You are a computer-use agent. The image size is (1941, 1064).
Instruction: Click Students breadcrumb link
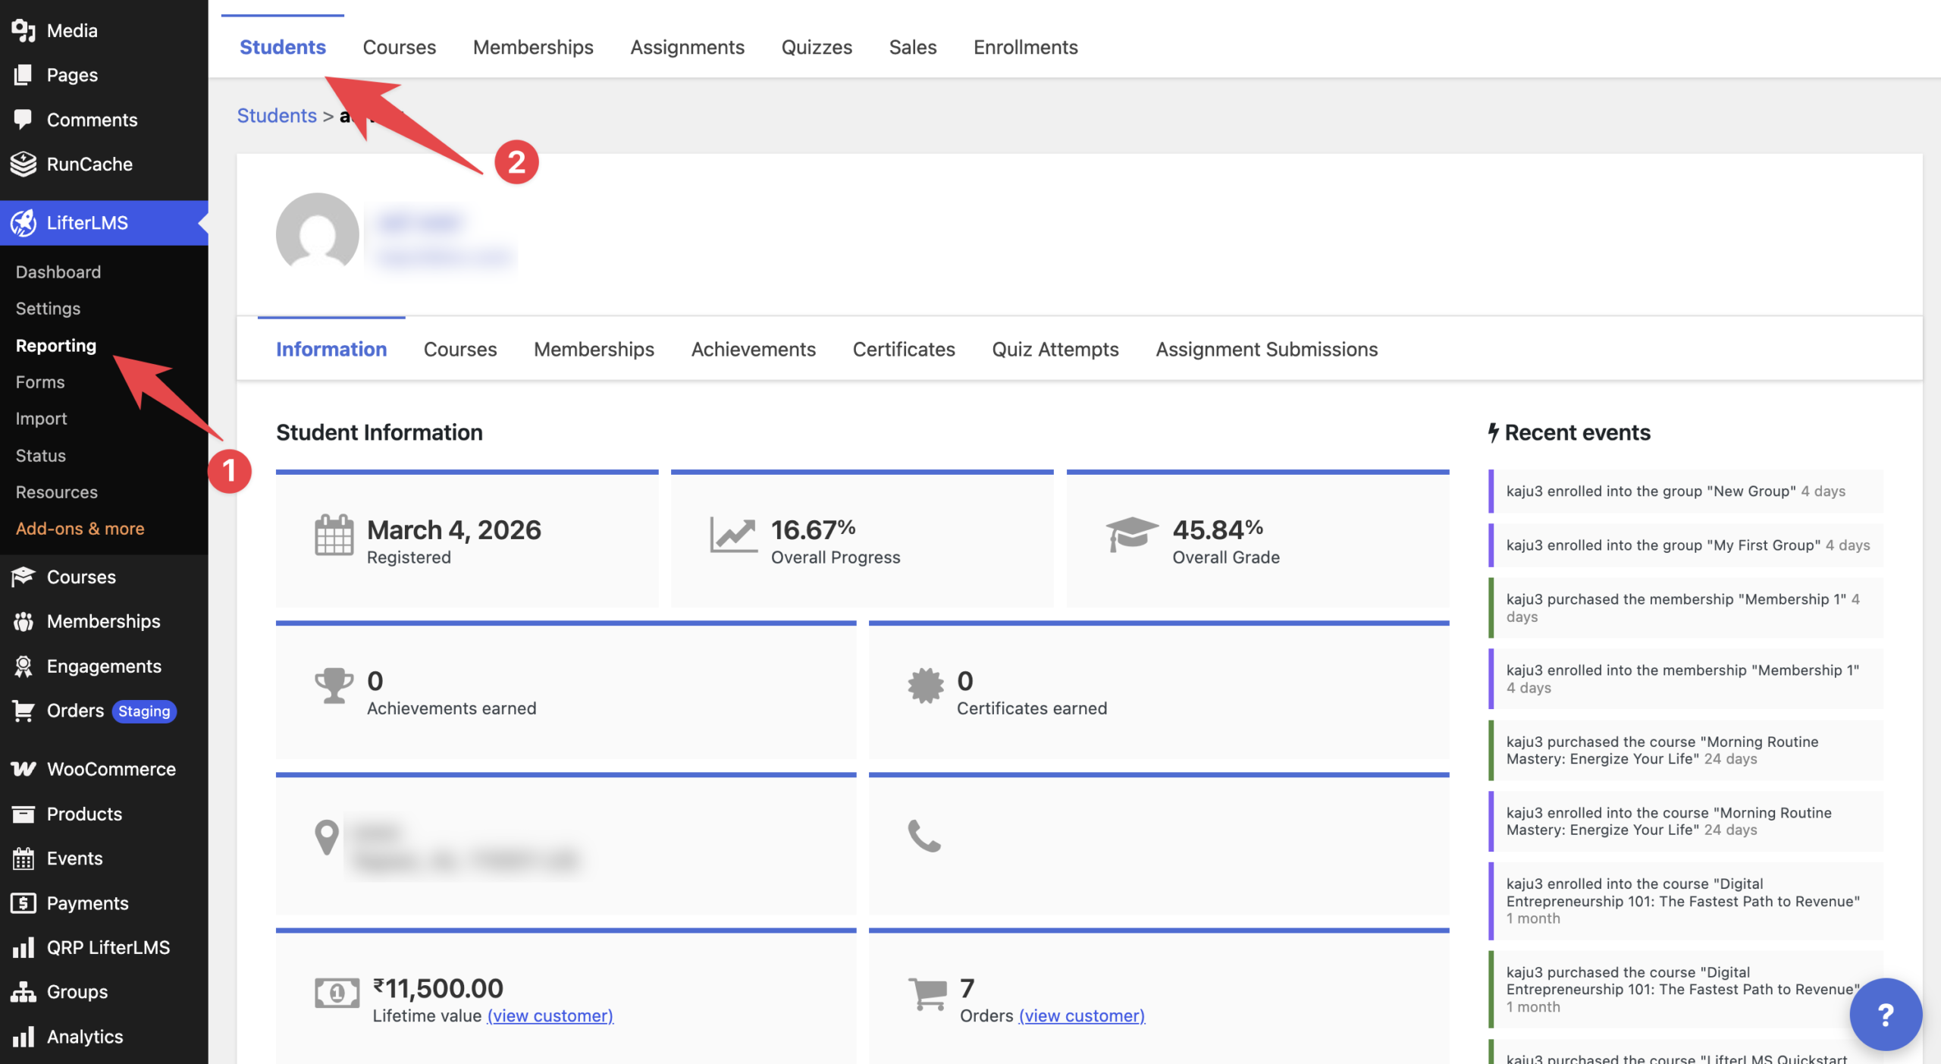click(277, 115)
